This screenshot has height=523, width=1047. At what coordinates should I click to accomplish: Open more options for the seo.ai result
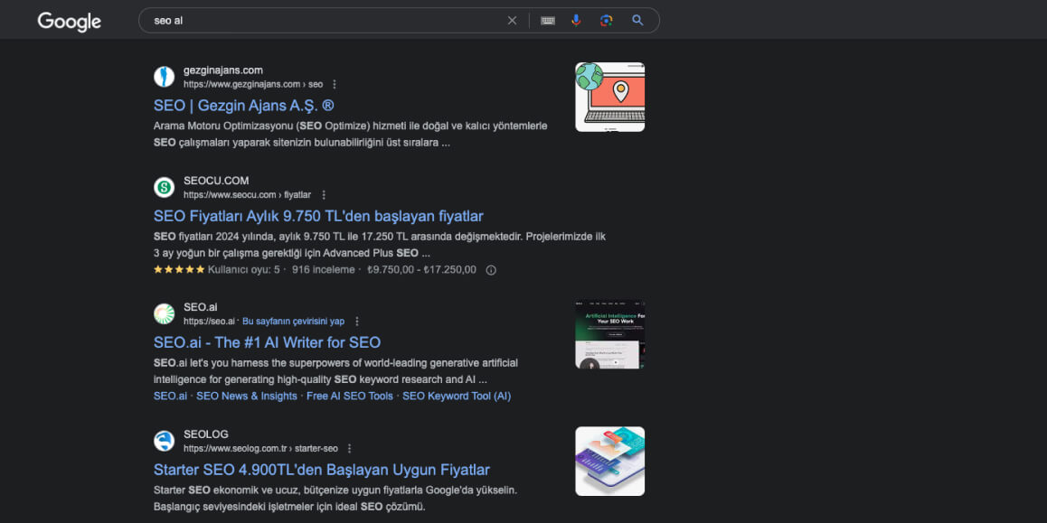(x=356, y=322)
